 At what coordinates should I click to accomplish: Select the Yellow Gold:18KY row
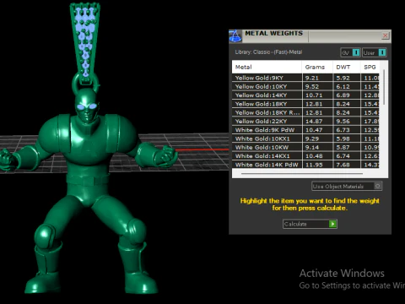305,104
